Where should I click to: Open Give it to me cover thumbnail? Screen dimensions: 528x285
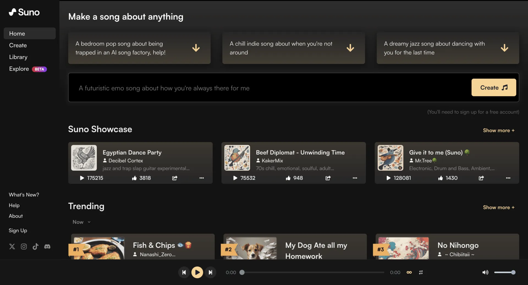390,158
